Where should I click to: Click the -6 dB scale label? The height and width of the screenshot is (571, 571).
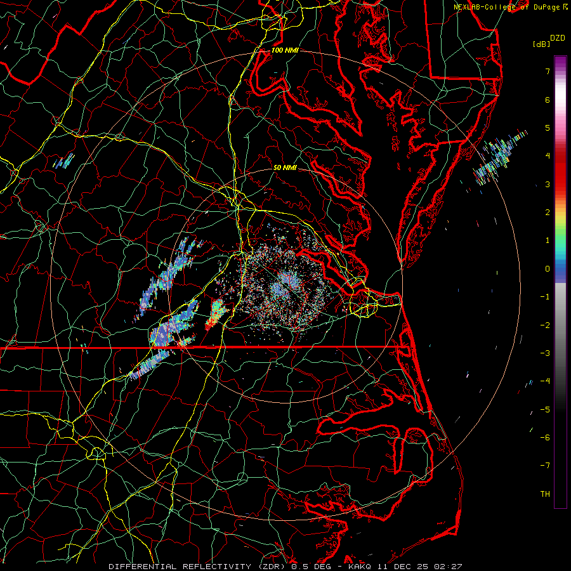point(545,438)
